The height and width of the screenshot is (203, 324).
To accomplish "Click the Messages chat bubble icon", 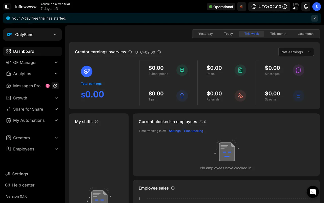I will [298, 70].
